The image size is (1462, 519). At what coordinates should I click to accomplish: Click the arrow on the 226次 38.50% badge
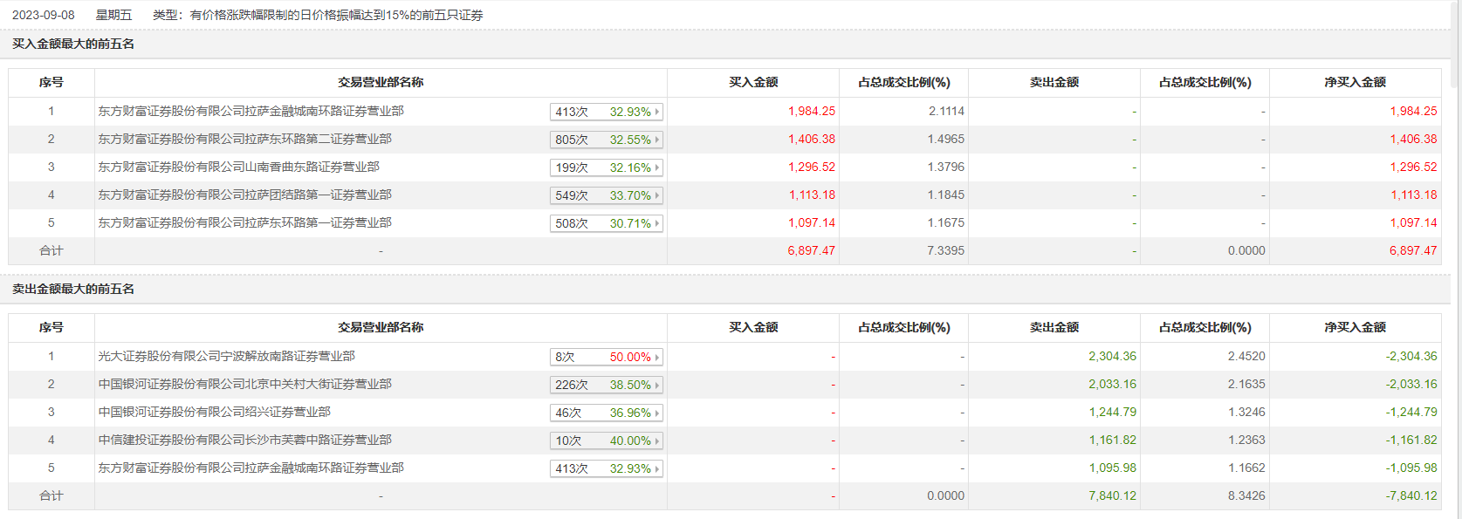[656, 385]
